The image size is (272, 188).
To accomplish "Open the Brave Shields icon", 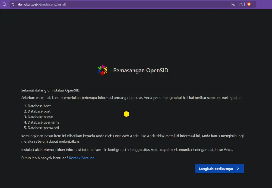I will [249, 4].
